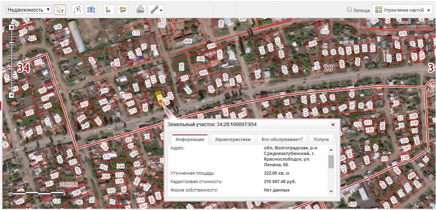Click the zoom out minus button

[11, 95]
